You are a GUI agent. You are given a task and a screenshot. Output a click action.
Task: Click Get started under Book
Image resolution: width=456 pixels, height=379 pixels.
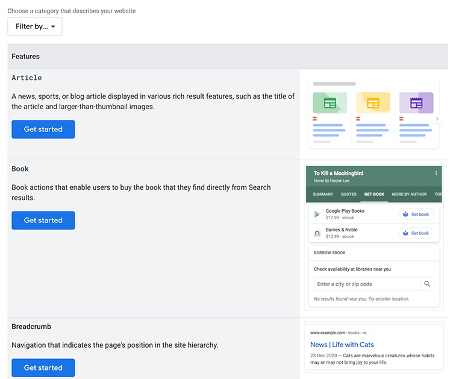tap(43, 221)
